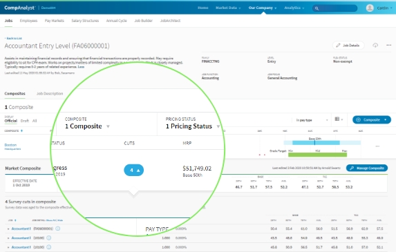396x252 pixels.
Task: Click inside the top search field
Action: point(335,8)
